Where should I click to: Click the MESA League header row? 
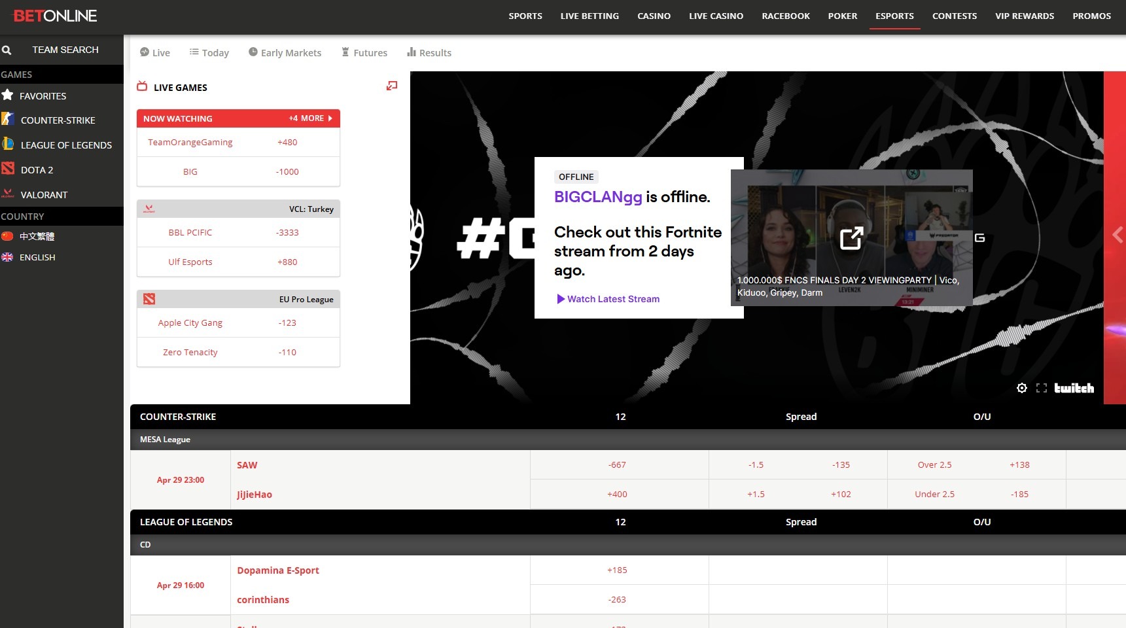tap(628, 440)
